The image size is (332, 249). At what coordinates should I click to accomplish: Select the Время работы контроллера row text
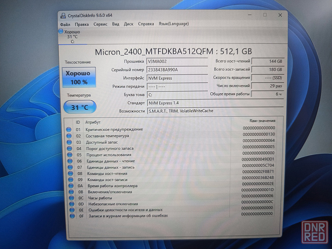point(113,186)
